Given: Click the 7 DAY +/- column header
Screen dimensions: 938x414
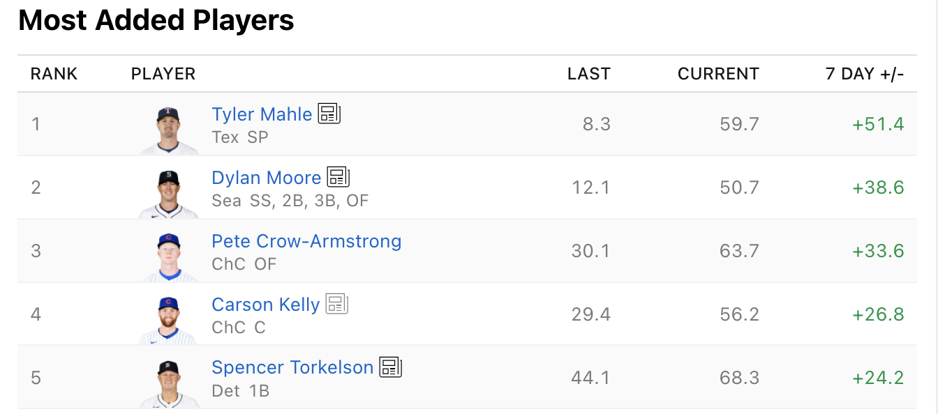Looking at the screenshot, I should click(865, 74).
